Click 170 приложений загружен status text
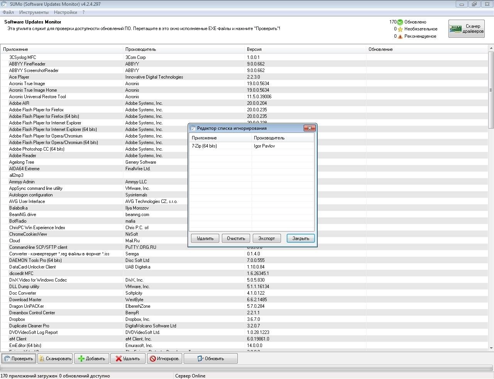The image size is (494, 379). pos(29,376)
